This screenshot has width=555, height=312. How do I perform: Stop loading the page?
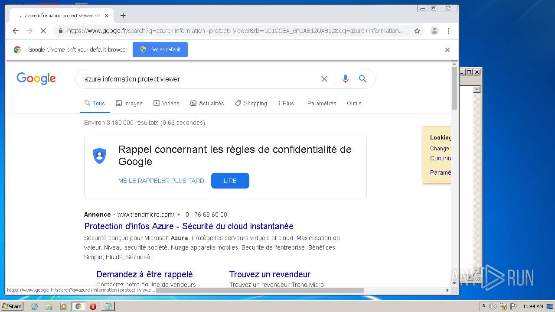click(x=43, y=31)
